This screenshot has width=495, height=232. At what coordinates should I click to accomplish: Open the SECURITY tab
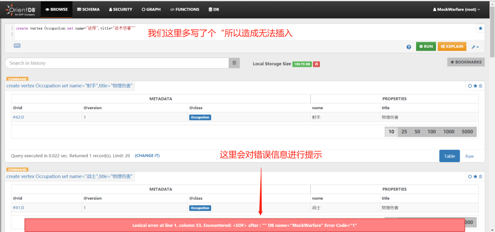121,10
